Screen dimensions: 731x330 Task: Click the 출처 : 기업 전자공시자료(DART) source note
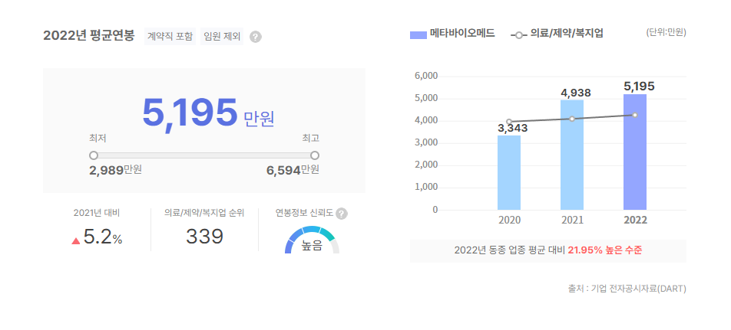pos(627,289)
